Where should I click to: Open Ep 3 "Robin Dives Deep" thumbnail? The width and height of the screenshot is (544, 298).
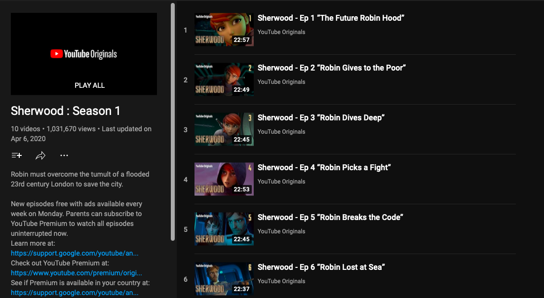point(224,129)
